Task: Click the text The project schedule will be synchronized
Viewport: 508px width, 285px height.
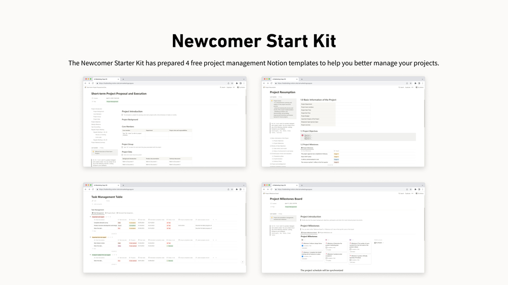Action: (x=321, y=270)
